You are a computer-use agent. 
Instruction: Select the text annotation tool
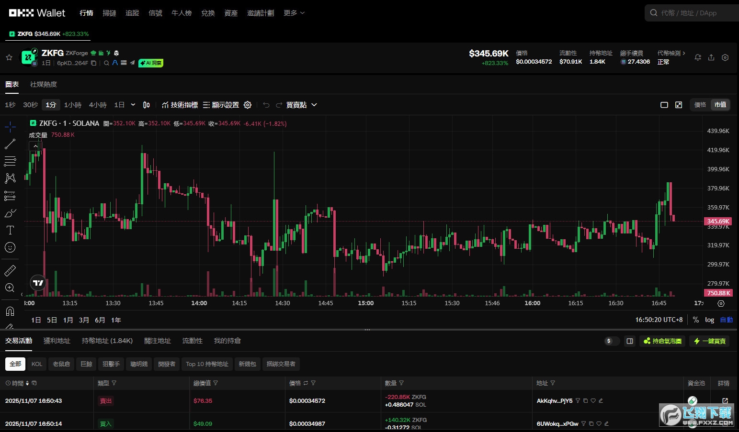[10, 230]
